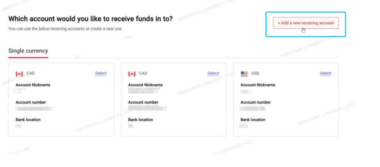Image resolution: width=380 pixels, height=167 pixels.
Task: Choose Select on the middle CAD account
Action: pos(213,73)
